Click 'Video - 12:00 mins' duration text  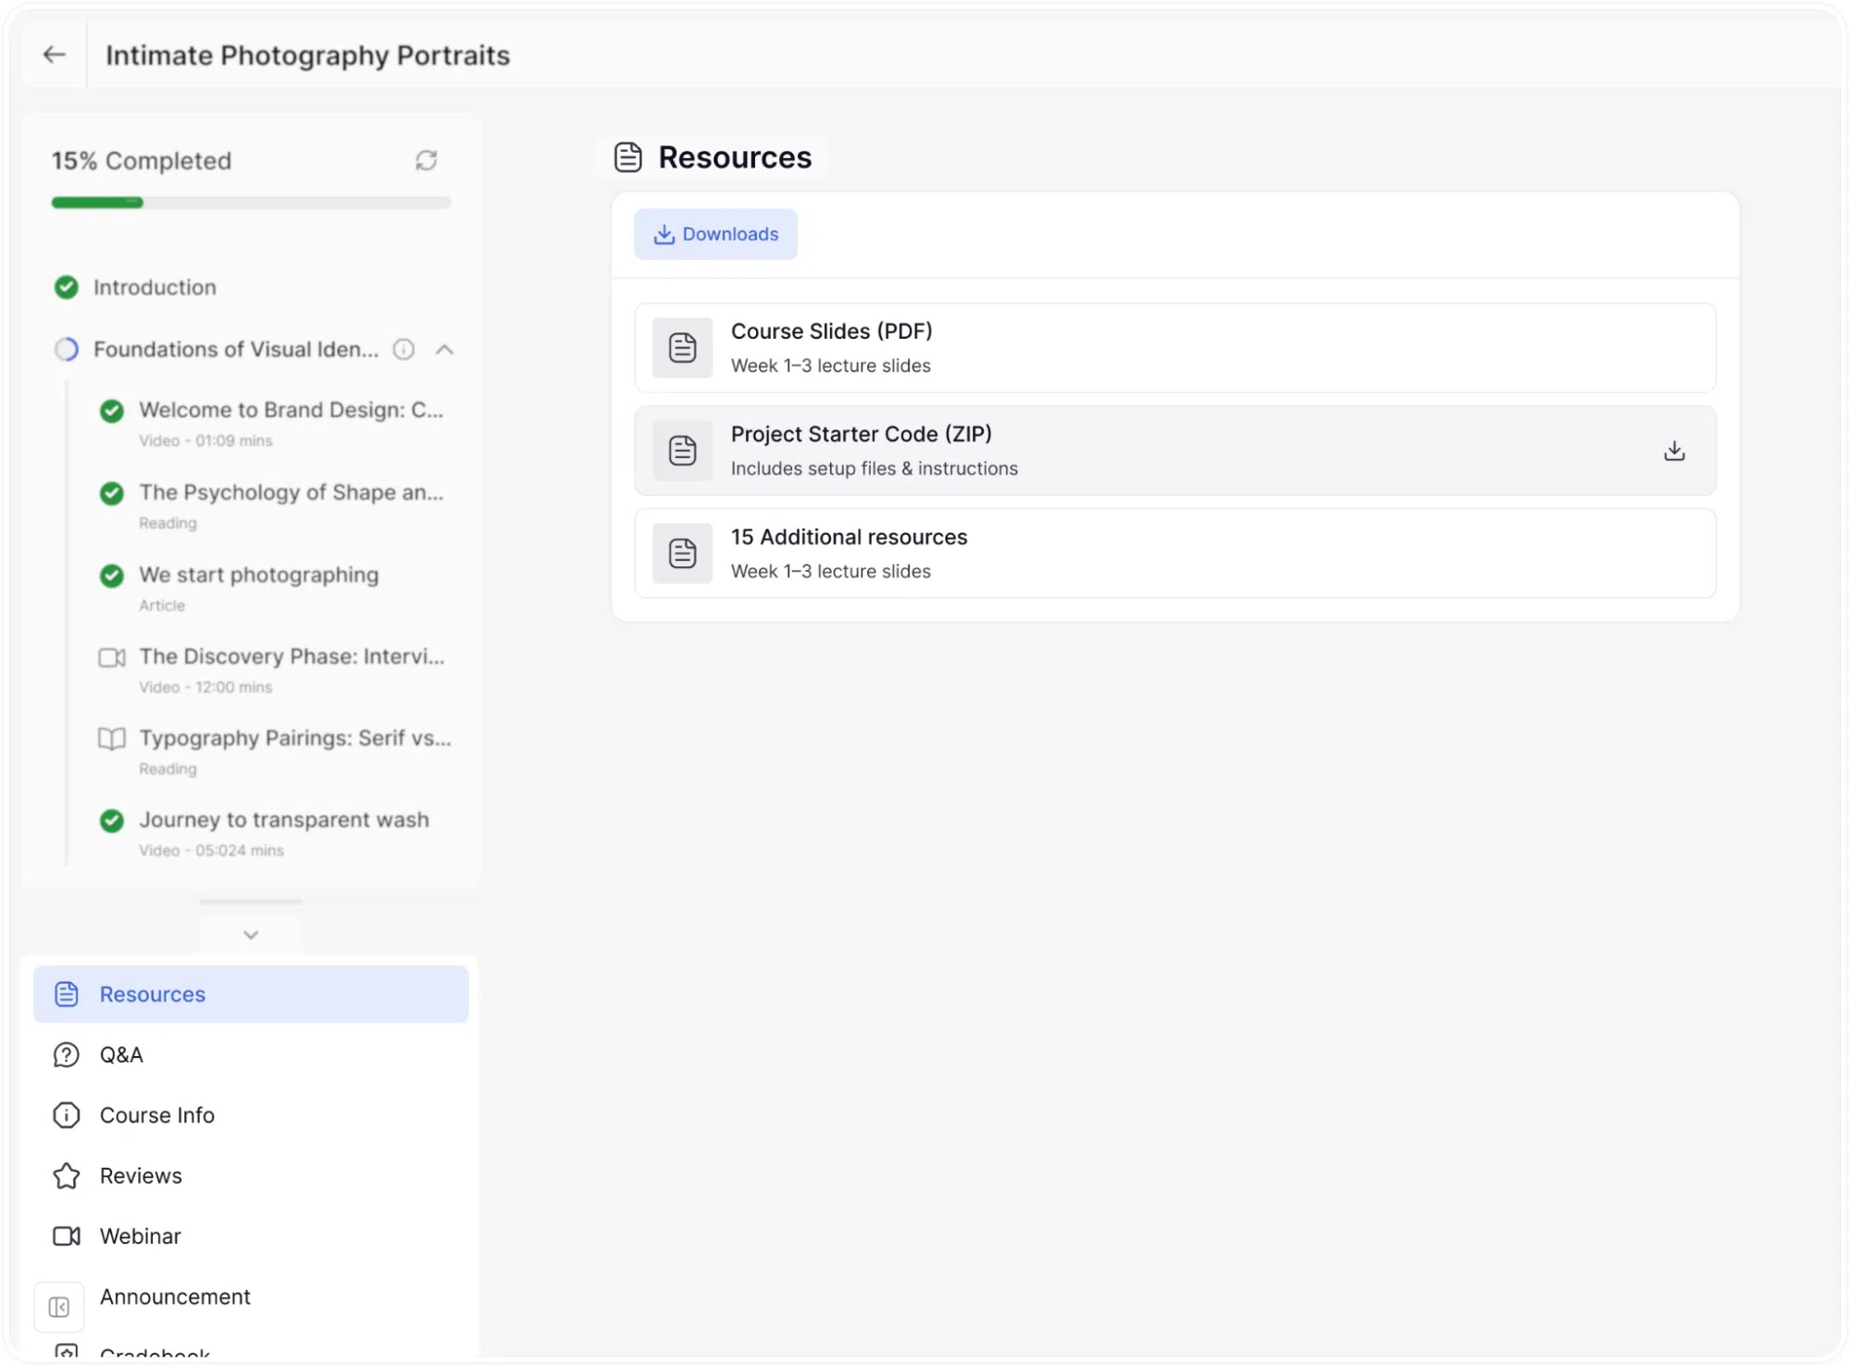pos(205,688)
